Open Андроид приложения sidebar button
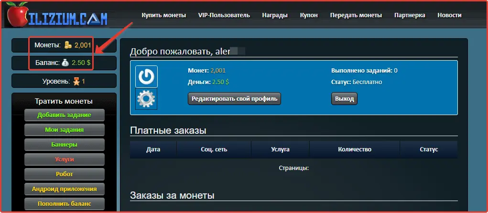 click(x=65, y=189)
